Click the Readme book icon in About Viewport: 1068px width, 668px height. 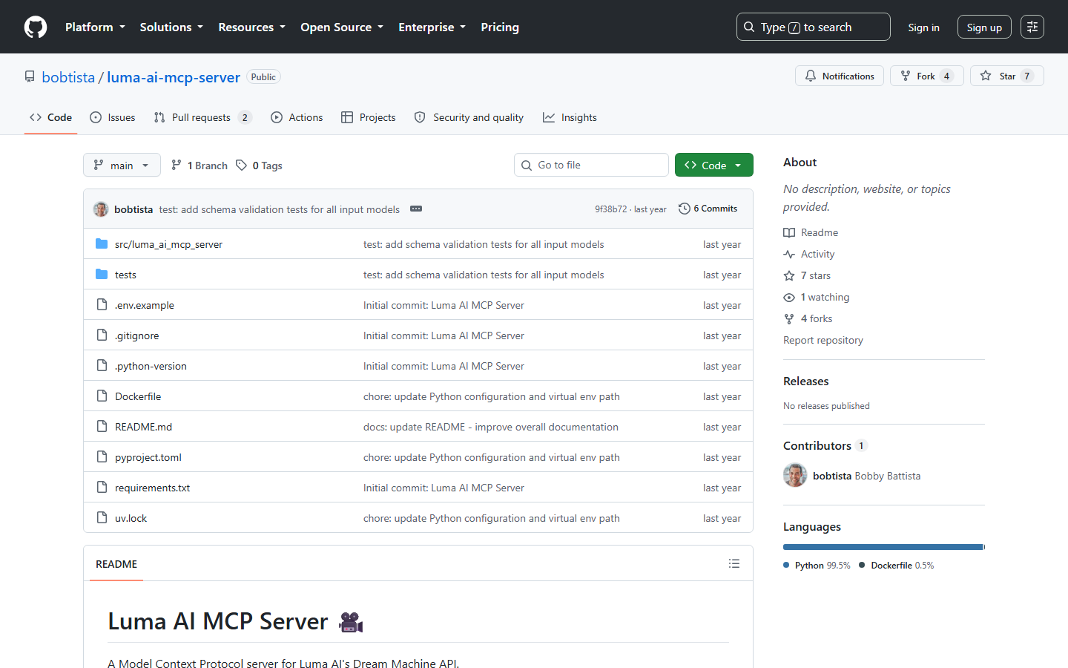coord(789,232)
